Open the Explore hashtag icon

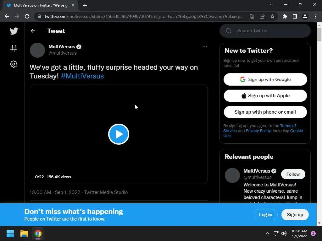coord(14,48)
